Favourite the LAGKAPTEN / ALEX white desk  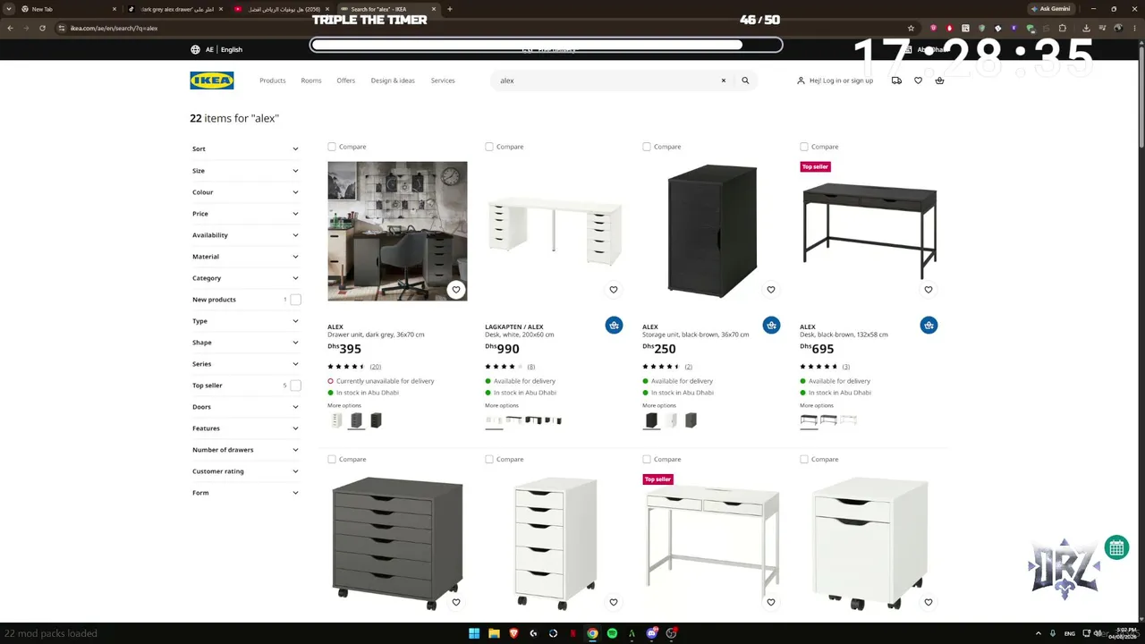[614, 290]
